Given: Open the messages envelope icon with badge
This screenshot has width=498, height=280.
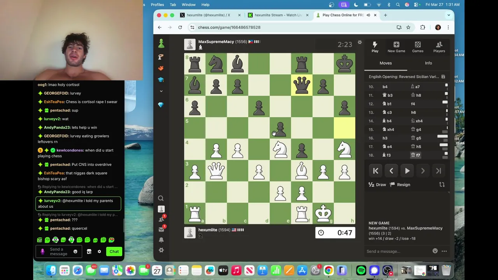Looking at the screenshot, I should [161, 229].
